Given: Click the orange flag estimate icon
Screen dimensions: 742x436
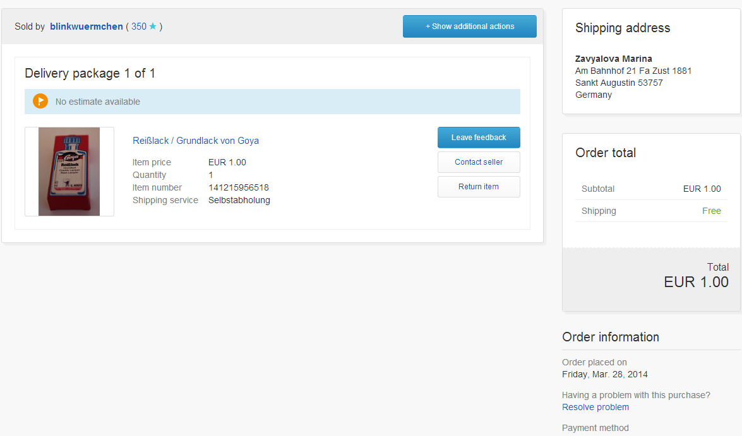Looking at the screenshot, I should pos(40,102).
